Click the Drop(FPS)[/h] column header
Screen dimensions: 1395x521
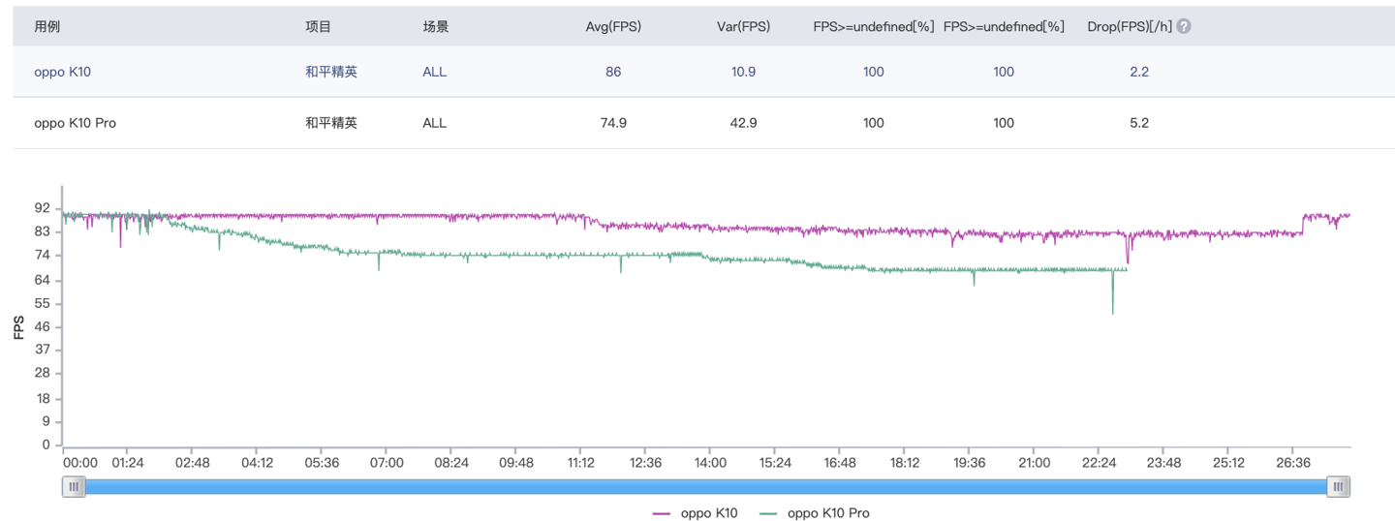1130,27
